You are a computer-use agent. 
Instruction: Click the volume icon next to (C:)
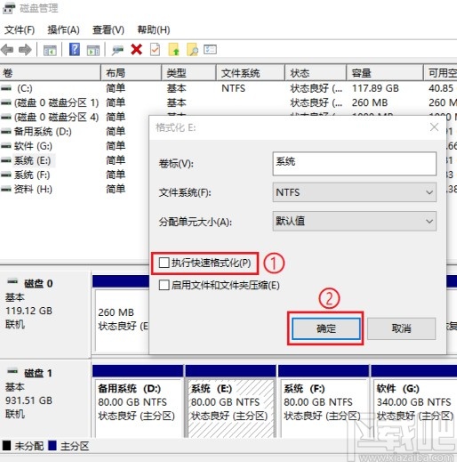tap(6, 88)
